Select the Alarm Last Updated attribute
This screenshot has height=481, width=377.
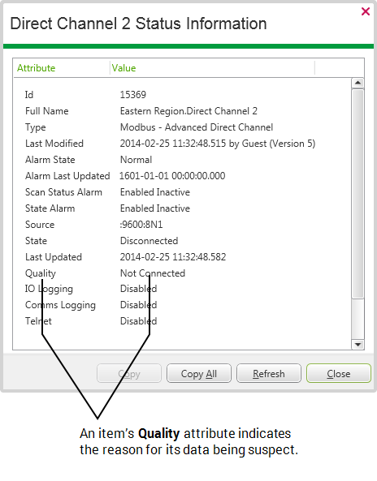coord(67,176)
